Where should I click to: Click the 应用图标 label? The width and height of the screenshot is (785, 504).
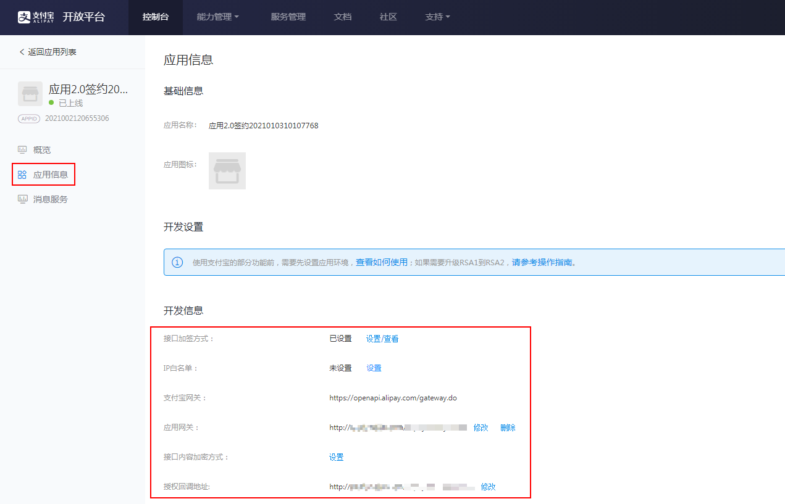point(180,165)
